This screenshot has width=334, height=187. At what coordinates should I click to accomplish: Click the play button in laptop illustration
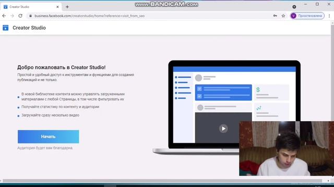[x=223, y=128]
